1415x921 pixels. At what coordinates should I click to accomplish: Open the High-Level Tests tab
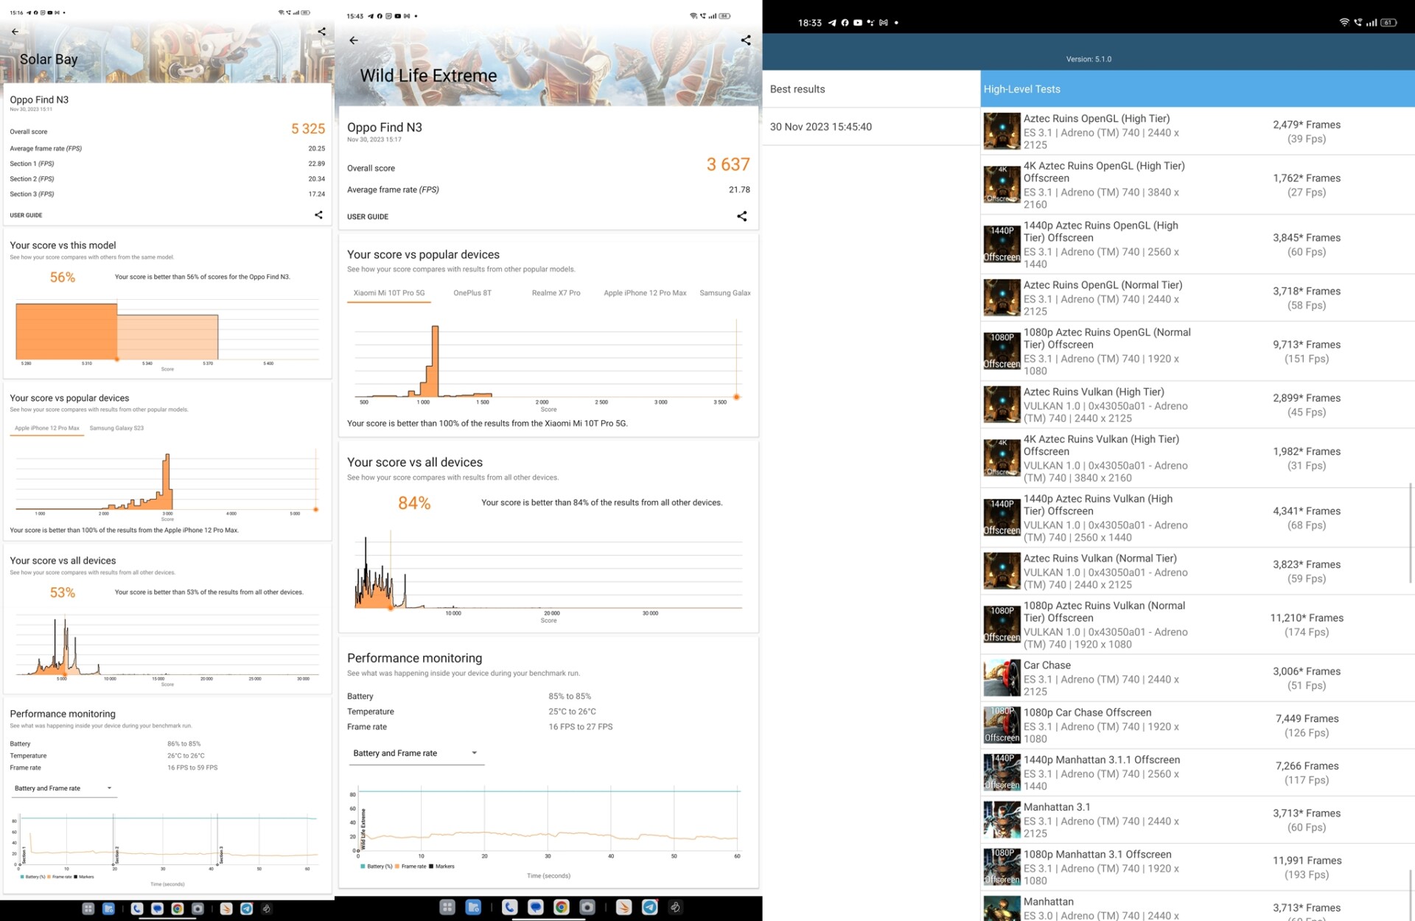point(1198,89)
